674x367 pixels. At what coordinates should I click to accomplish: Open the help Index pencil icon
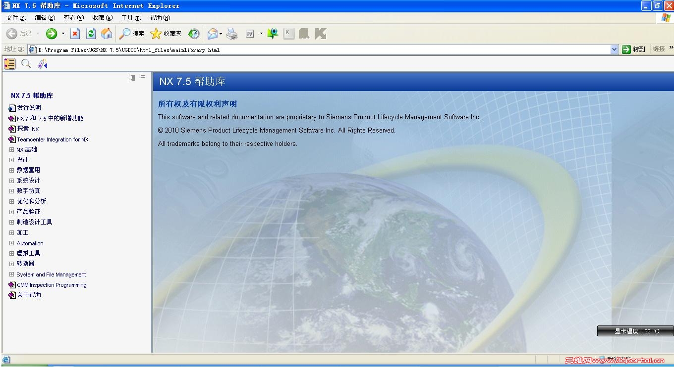[x=43, y=63]
